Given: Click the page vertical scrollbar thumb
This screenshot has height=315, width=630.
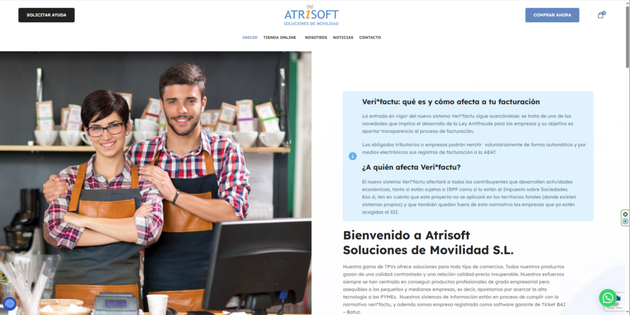Looking at the screenshot, I should click(x=627, y=36).
